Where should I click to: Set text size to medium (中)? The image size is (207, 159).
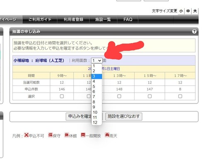(188, 11)
